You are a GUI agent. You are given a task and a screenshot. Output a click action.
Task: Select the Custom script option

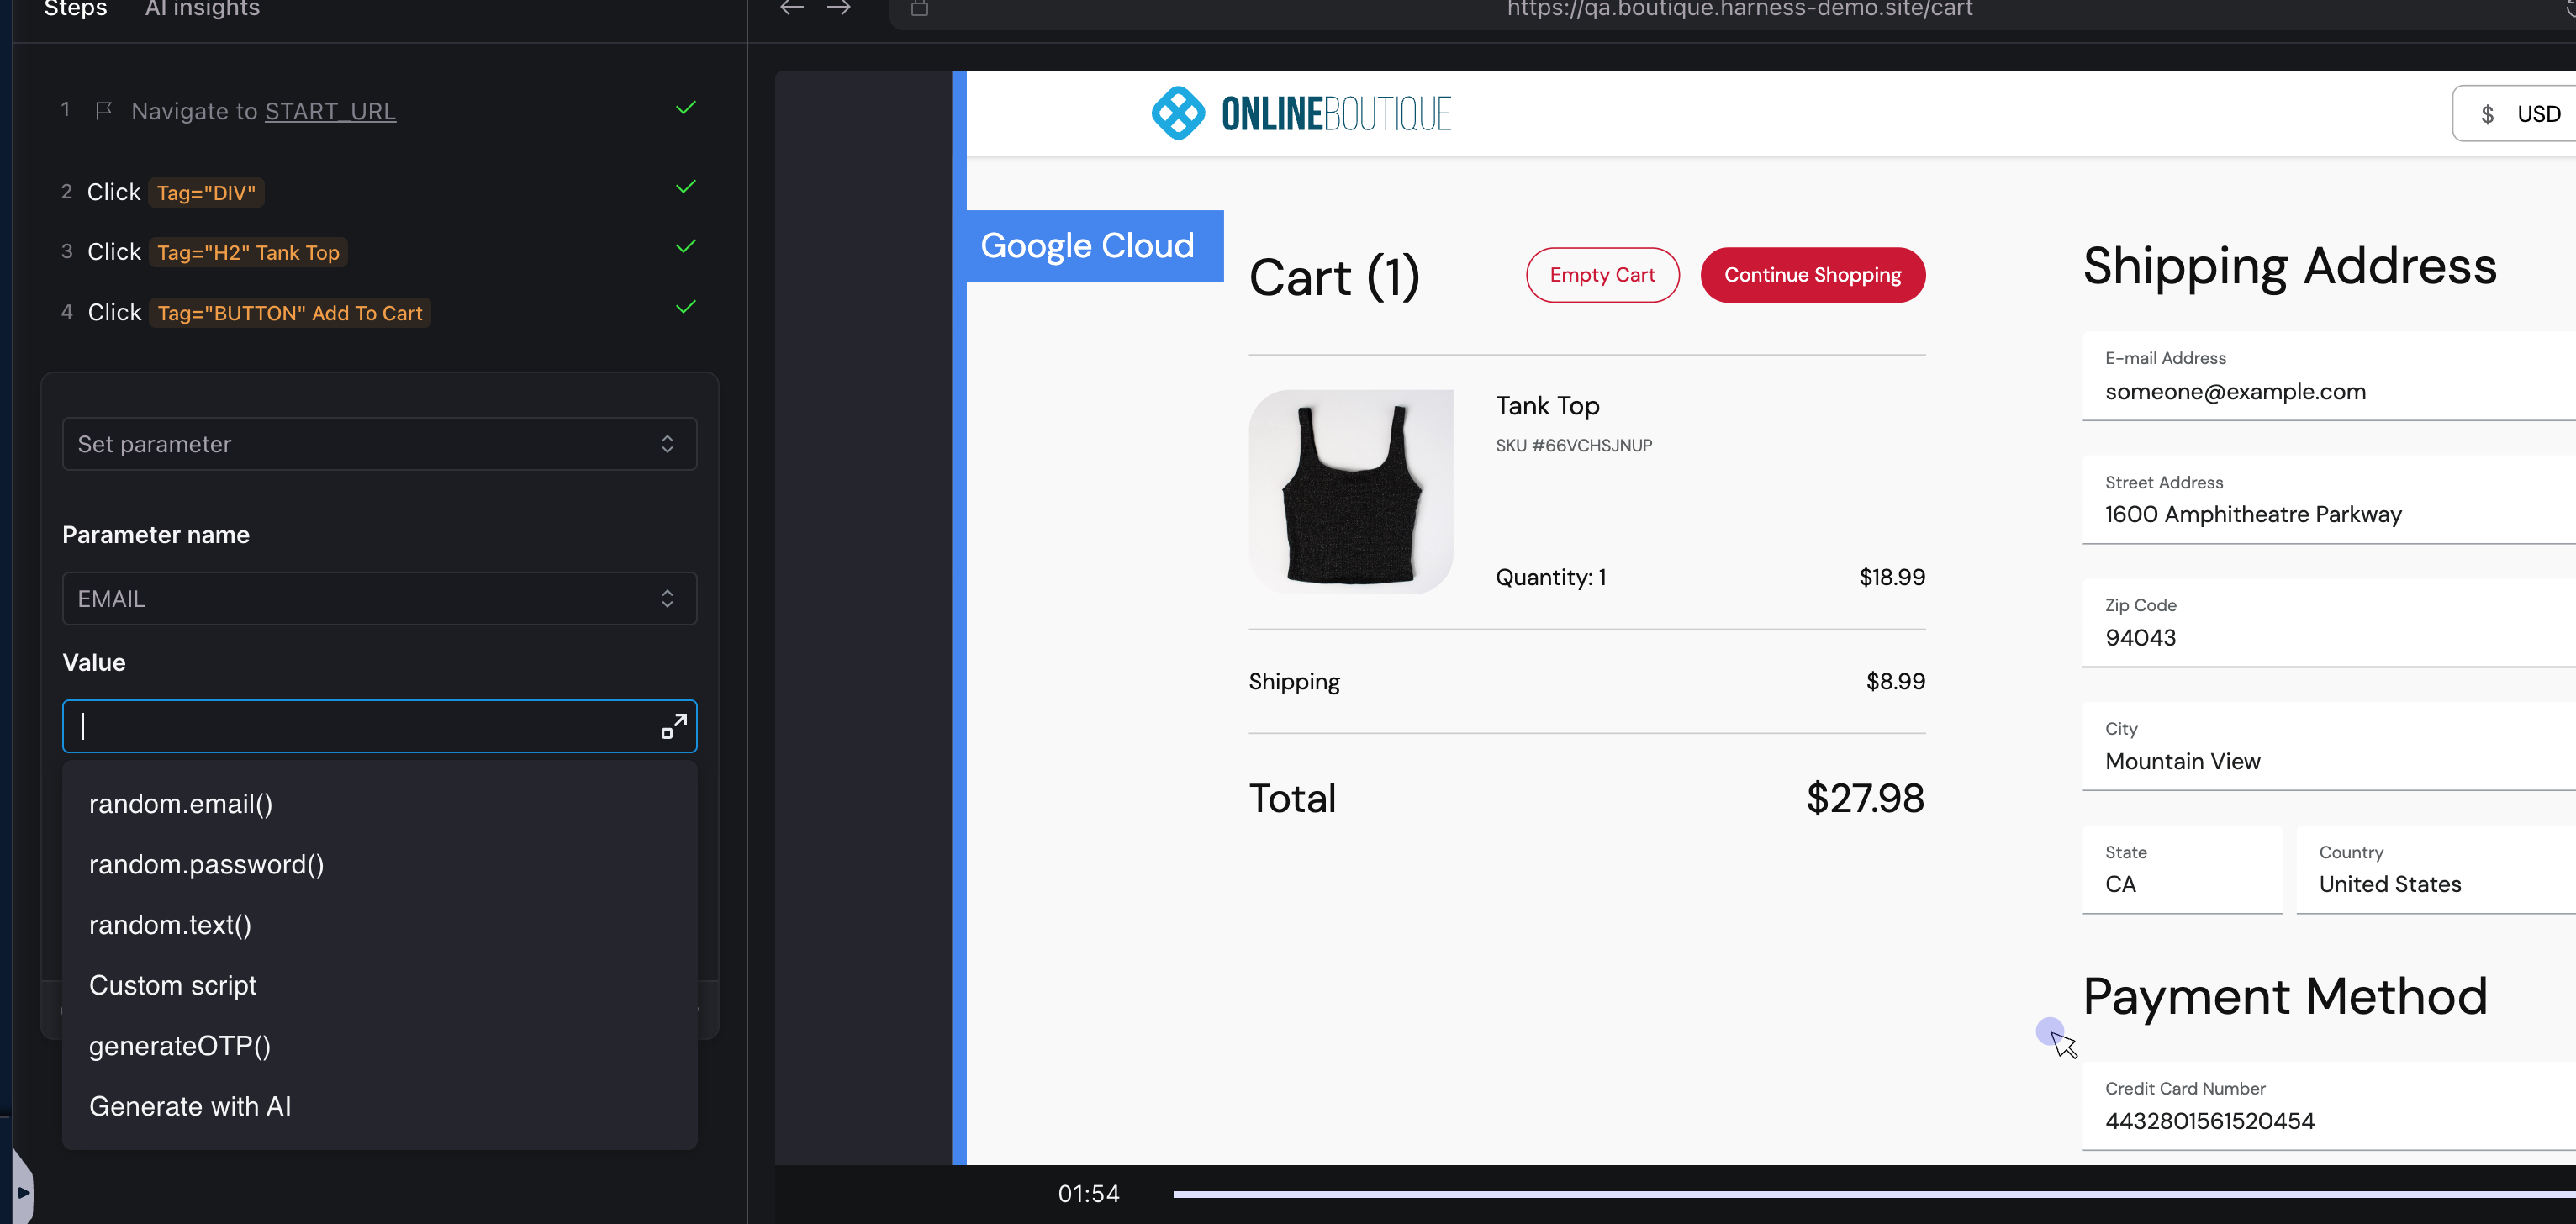click(x=173, y=985)
